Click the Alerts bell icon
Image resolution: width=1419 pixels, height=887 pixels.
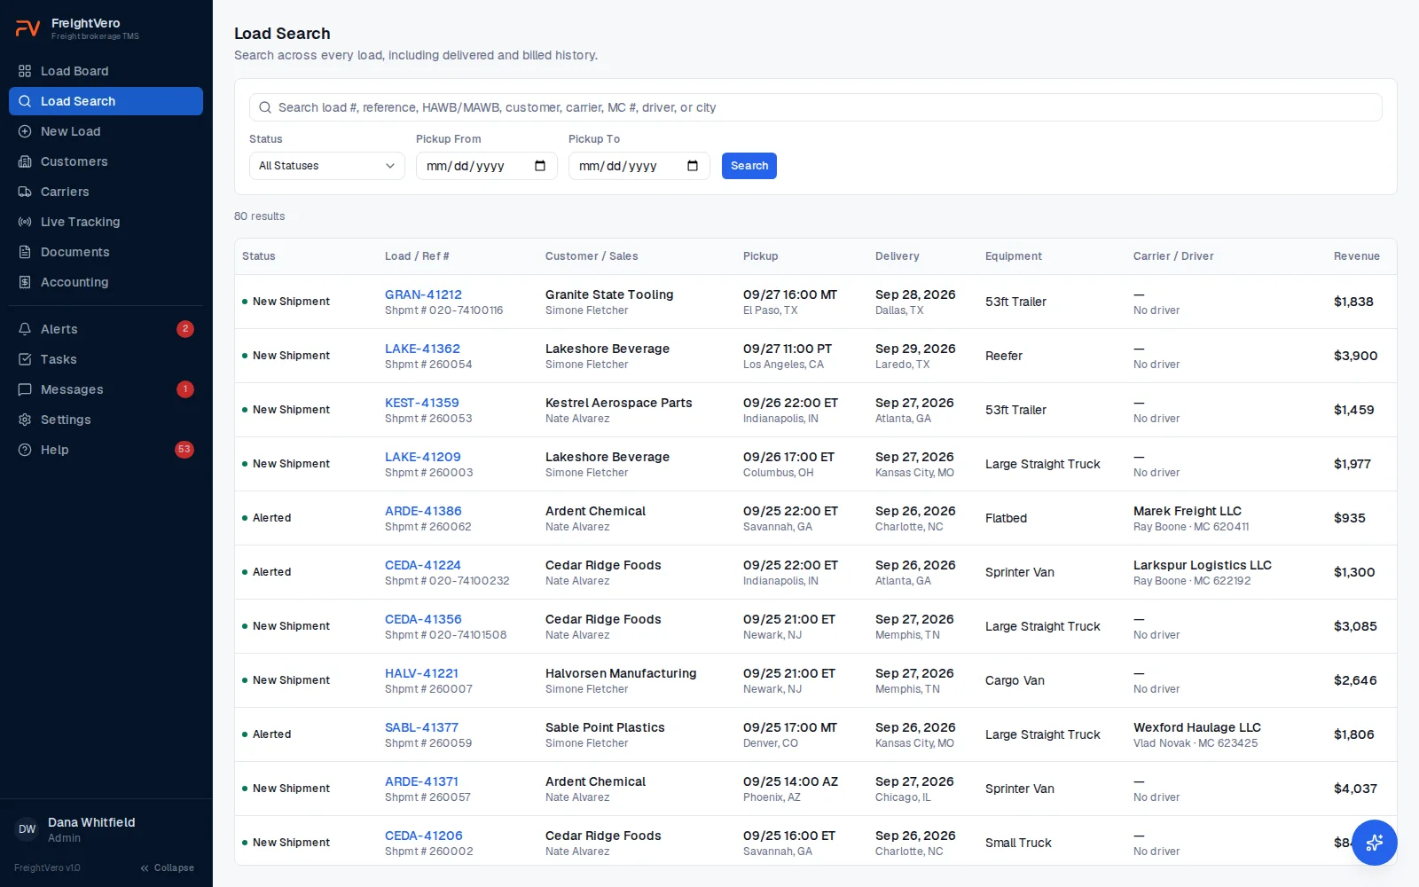[25, 329]
